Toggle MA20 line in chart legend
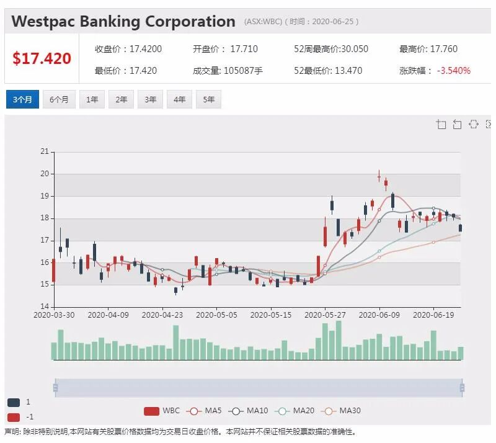This screenshot has height=443, width=496. (294, 411)
